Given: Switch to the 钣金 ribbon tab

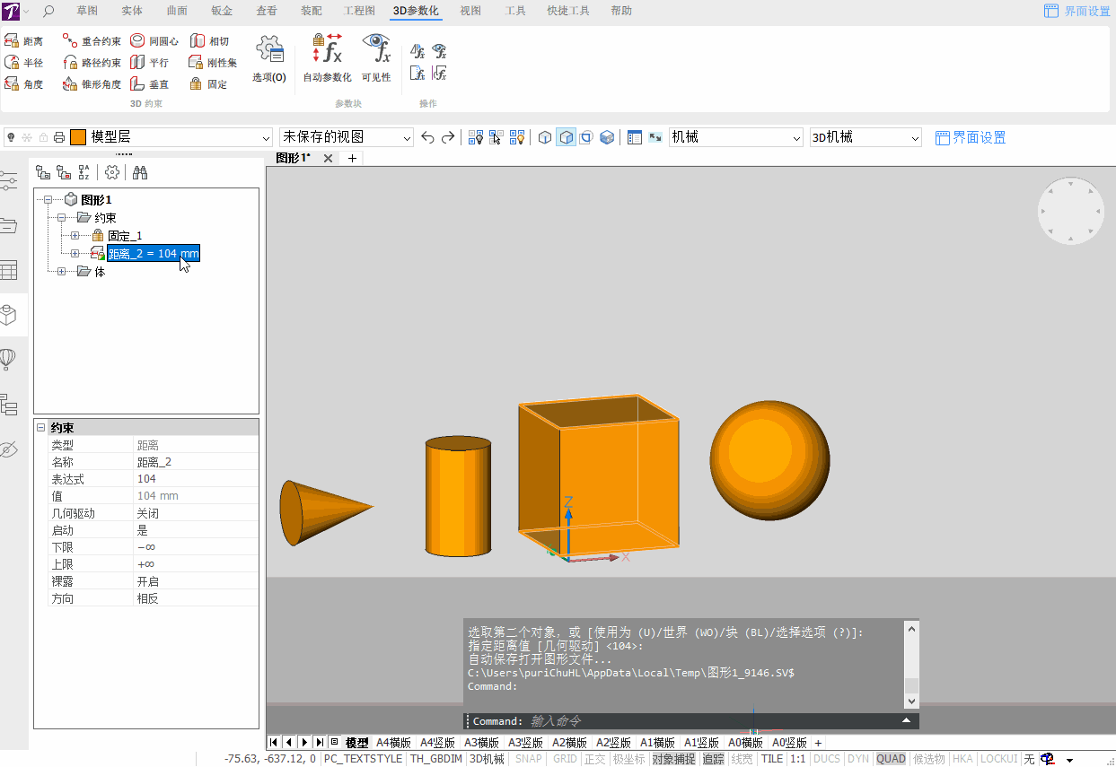Looking at the screenshot, I should (x=222, y=11).
